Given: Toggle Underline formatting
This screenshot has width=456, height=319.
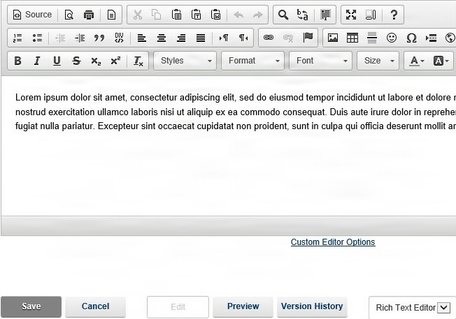Looking at the screenshot, I should point(57,61).
